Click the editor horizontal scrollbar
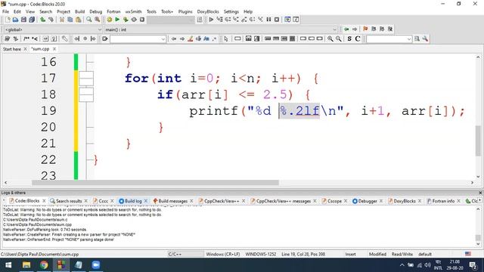 pos(239,183)
